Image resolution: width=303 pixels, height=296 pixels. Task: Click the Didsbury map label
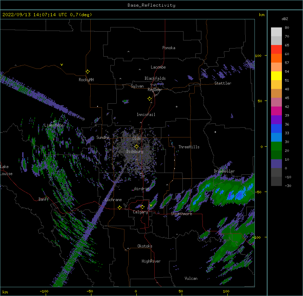[135, 152]
